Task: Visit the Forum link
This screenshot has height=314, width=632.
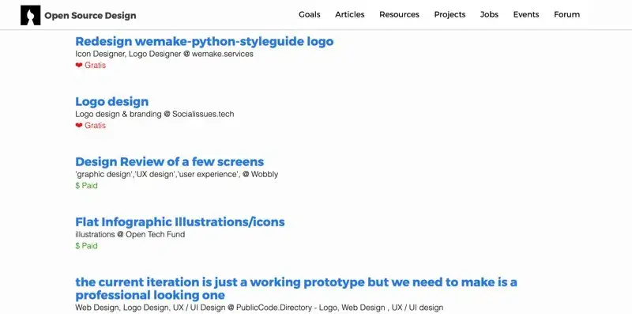Action: click(566, 14)
